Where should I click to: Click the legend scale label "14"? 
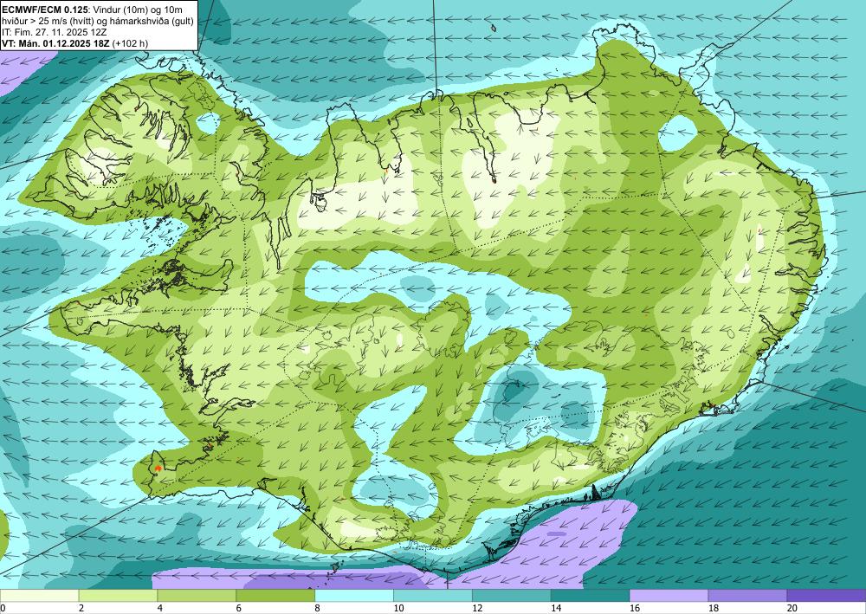tap(556, 608)
